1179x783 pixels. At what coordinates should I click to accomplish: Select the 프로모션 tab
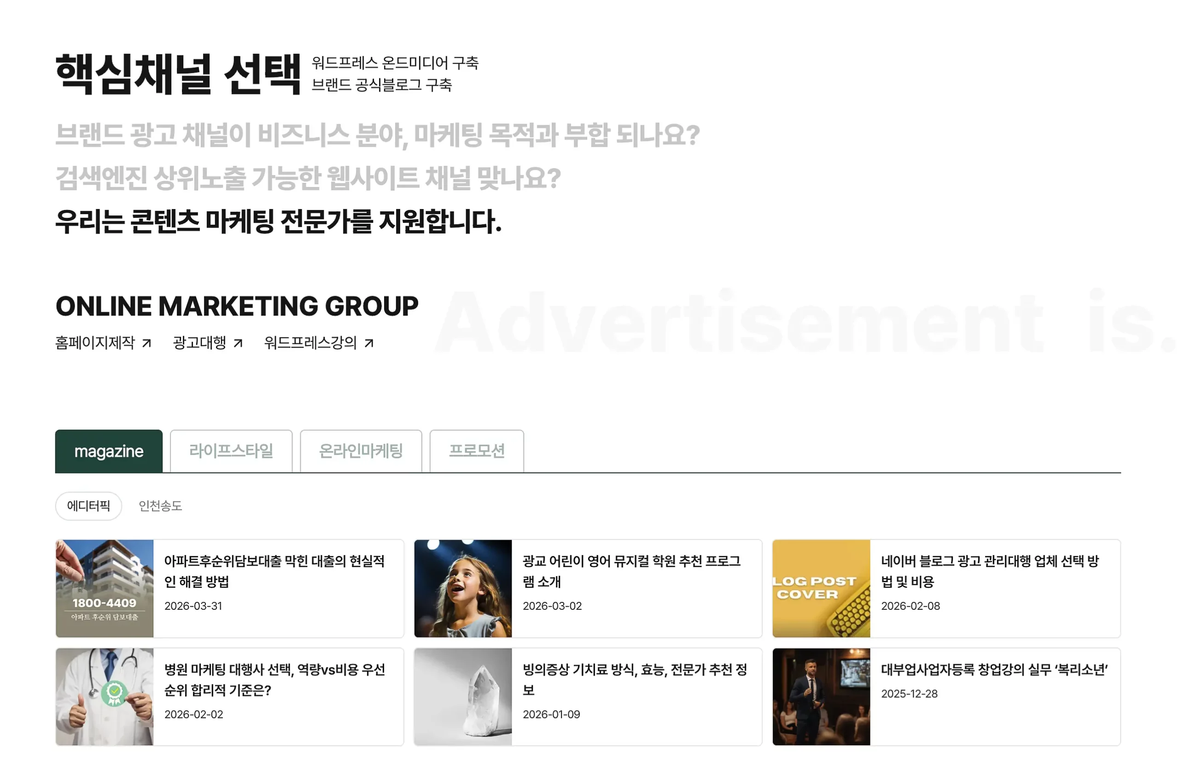pos(477,451)
